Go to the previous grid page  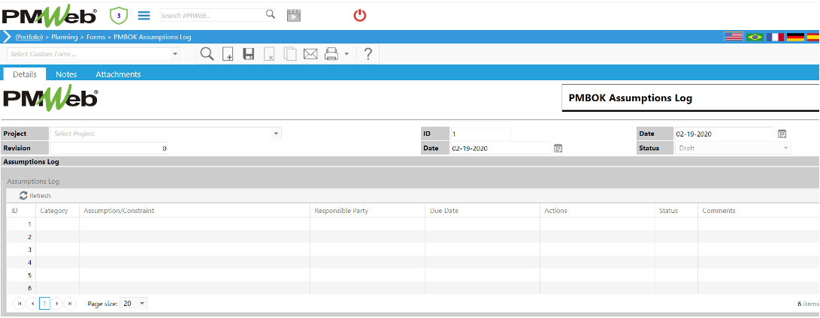point(32,304)
